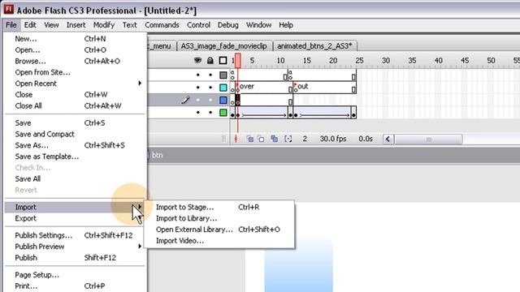Click the Modify Onion Markers button
The height and width of the screenshot is (292, 520).
(x=288, y=139)
